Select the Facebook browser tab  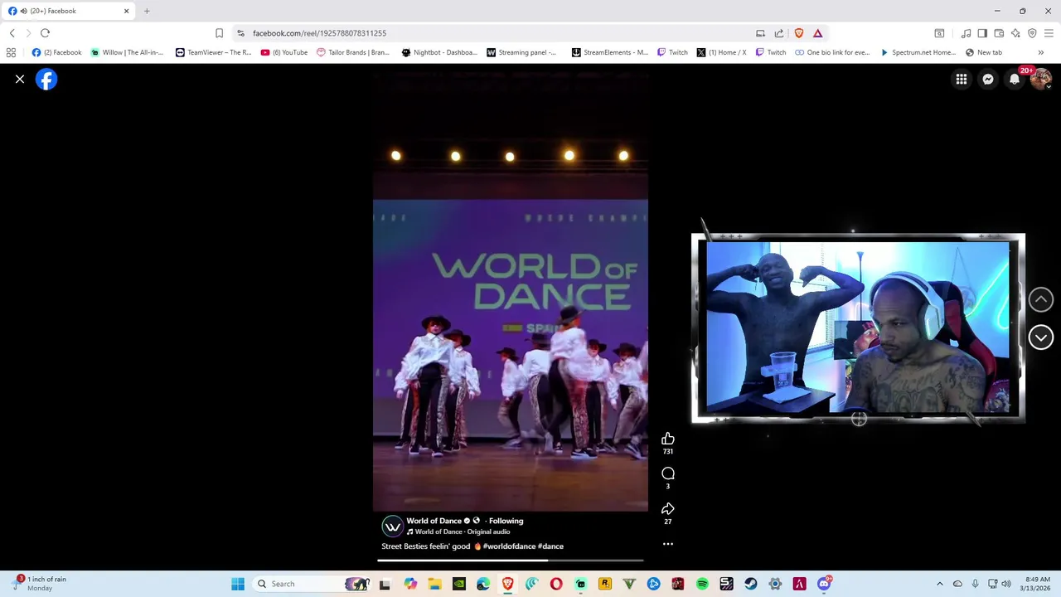coord(69,11)
